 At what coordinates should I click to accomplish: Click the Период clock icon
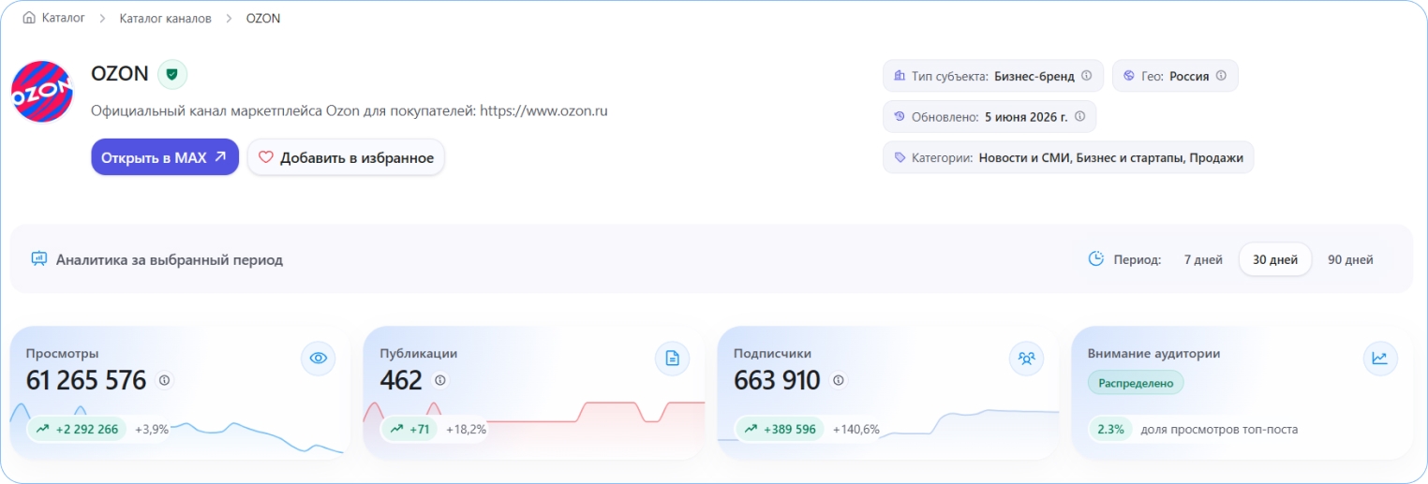pyautogui.click(x=1095, y=259)
